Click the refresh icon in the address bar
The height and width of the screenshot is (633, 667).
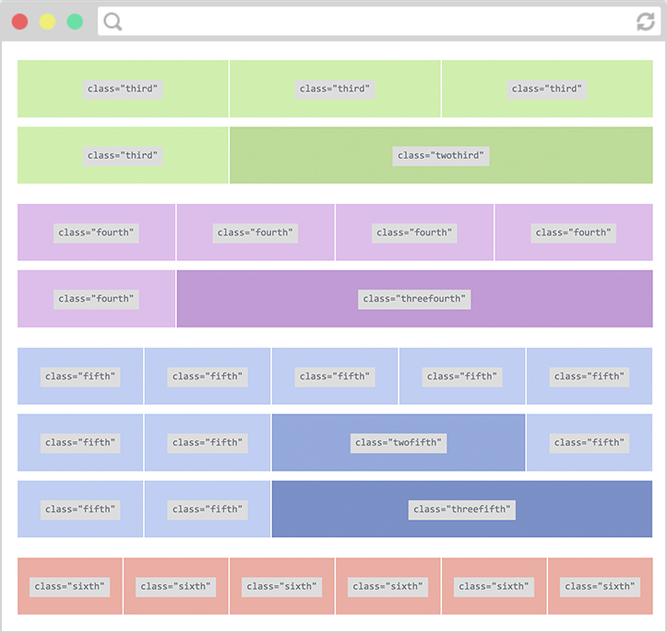645,21
